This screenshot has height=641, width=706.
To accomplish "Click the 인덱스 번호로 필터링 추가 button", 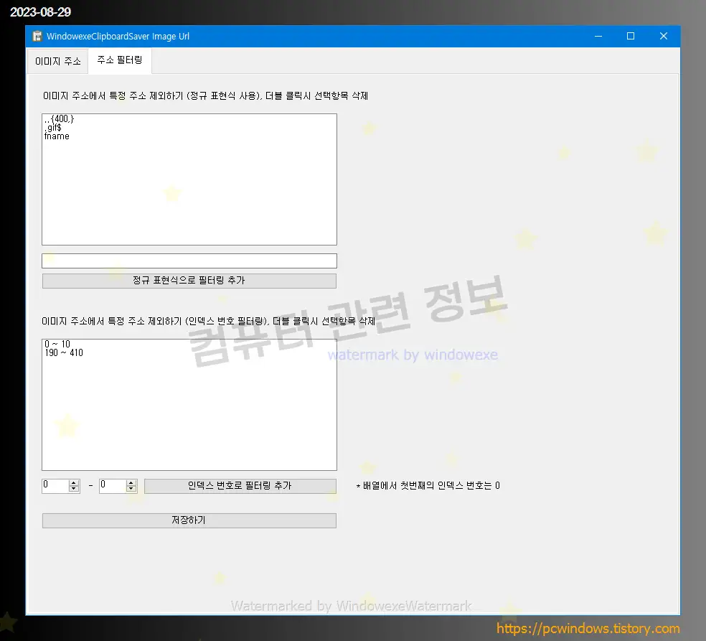I will pyautogui.click(x=240, y=485).
